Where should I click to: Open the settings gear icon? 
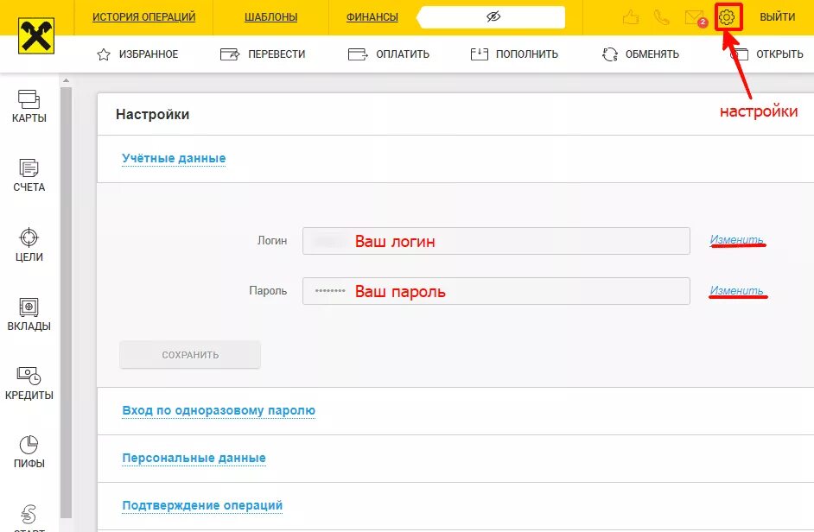pyautogui.click(x=727, y=17)
